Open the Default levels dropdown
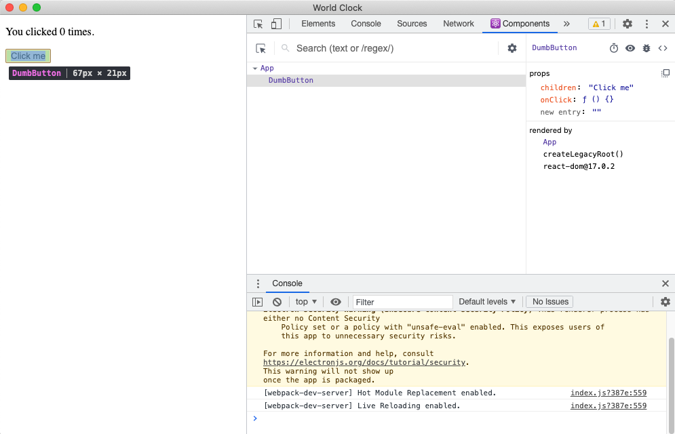The image size is (675, 434). coord(487,301)
